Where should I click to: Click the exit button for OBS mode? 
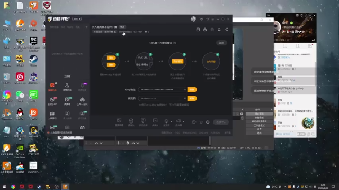tap(221, 43)
